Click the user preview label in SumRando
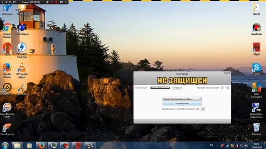The width and height of the screenshot is (266, 149). [x=208, y=88]
